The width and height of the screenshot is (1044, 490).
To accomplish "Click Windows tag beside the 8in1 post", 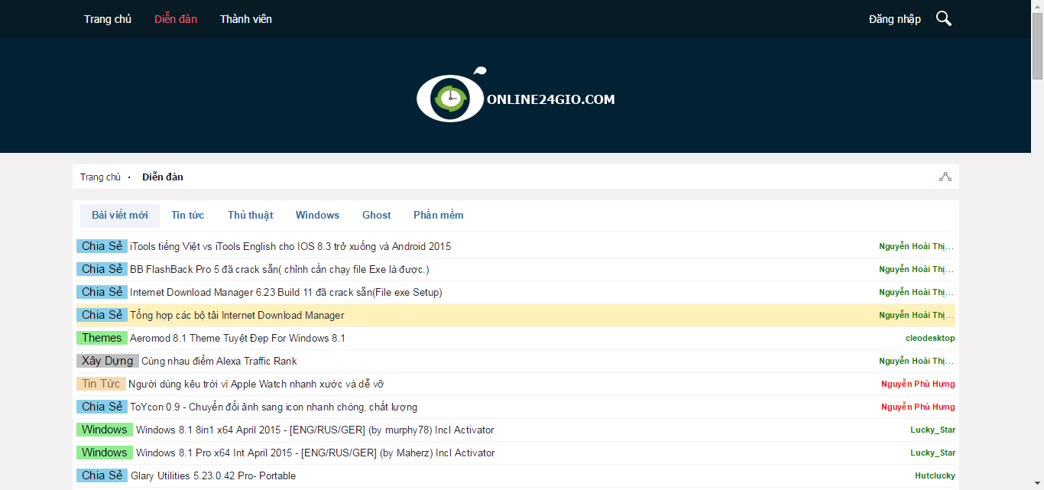I will pyautogui.click(x=105, y=430).
